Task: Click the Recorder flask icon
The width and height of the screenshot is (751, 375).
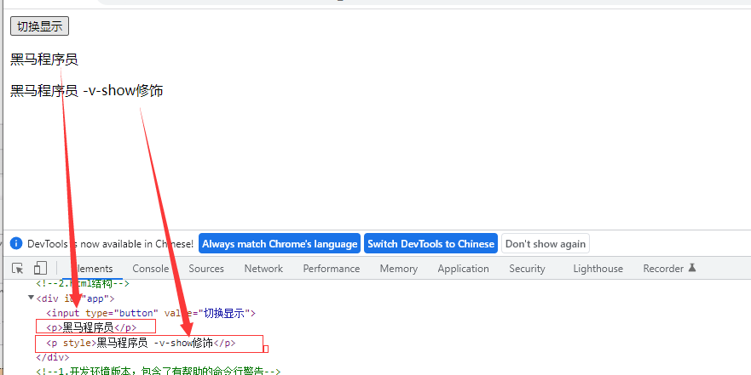Action: pos(692,268)
